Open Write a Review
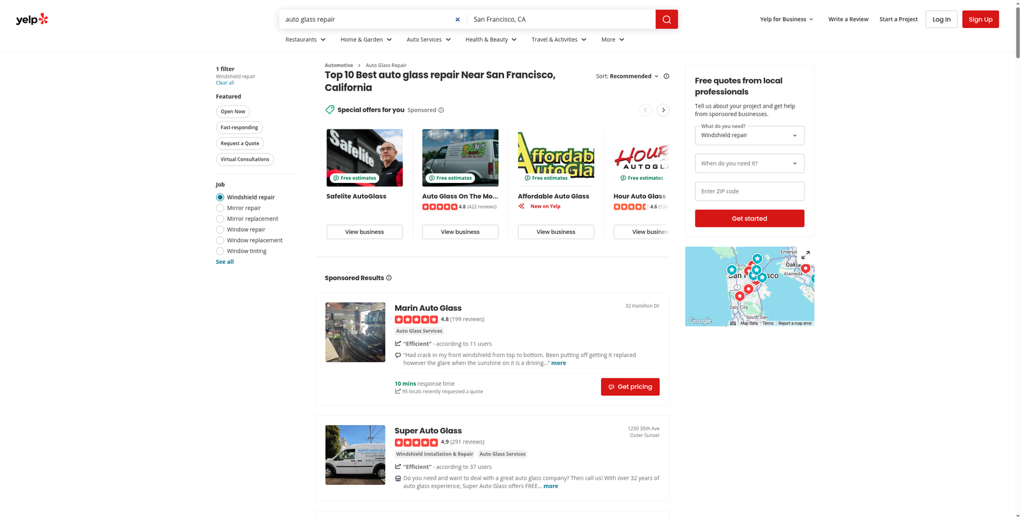 pyautogui.click(x=848, y=19)
